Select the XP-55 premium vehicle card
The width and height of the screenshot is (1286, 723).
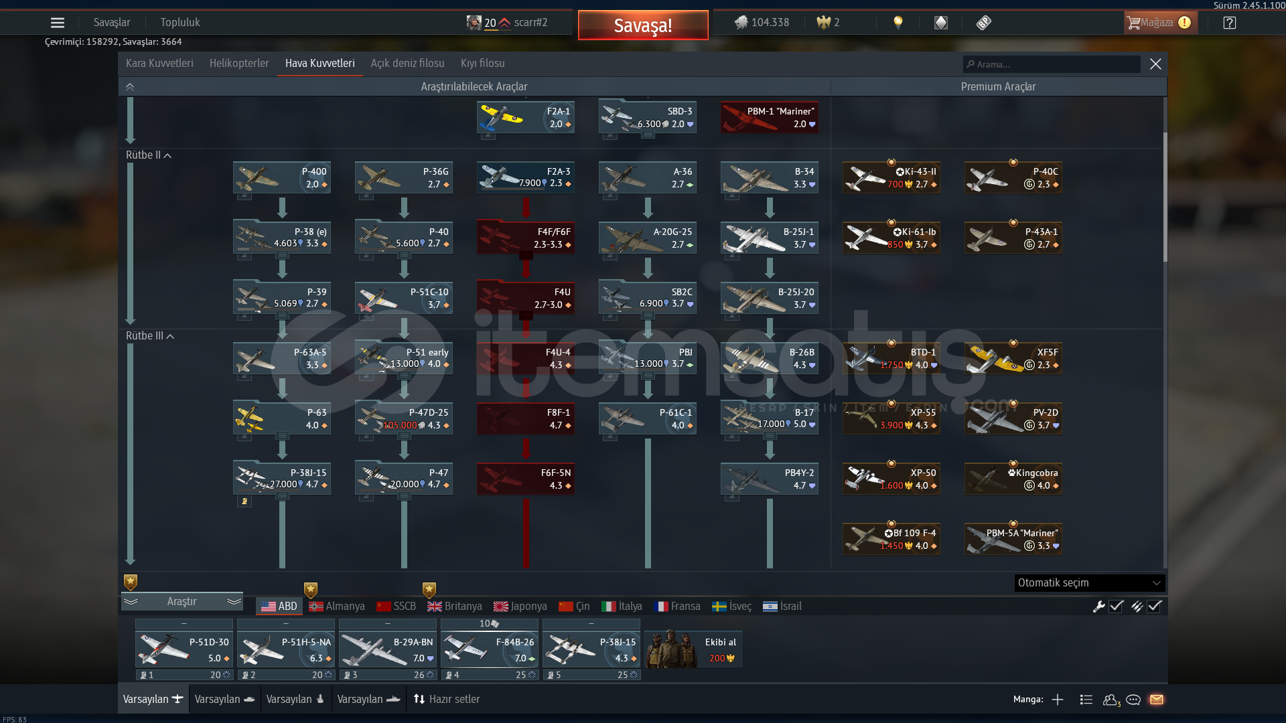pos(891,418)
